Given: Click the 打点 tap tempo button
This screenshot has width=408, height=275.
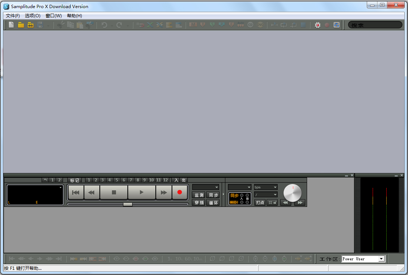Looking at the screenshot, I should (x=260, y=202).
